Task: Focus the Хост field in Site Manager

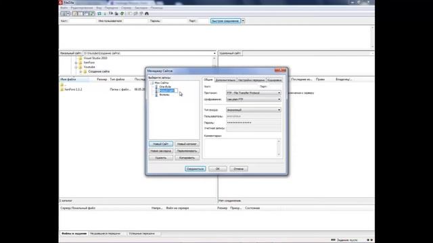Action: (x=242, y=86)
